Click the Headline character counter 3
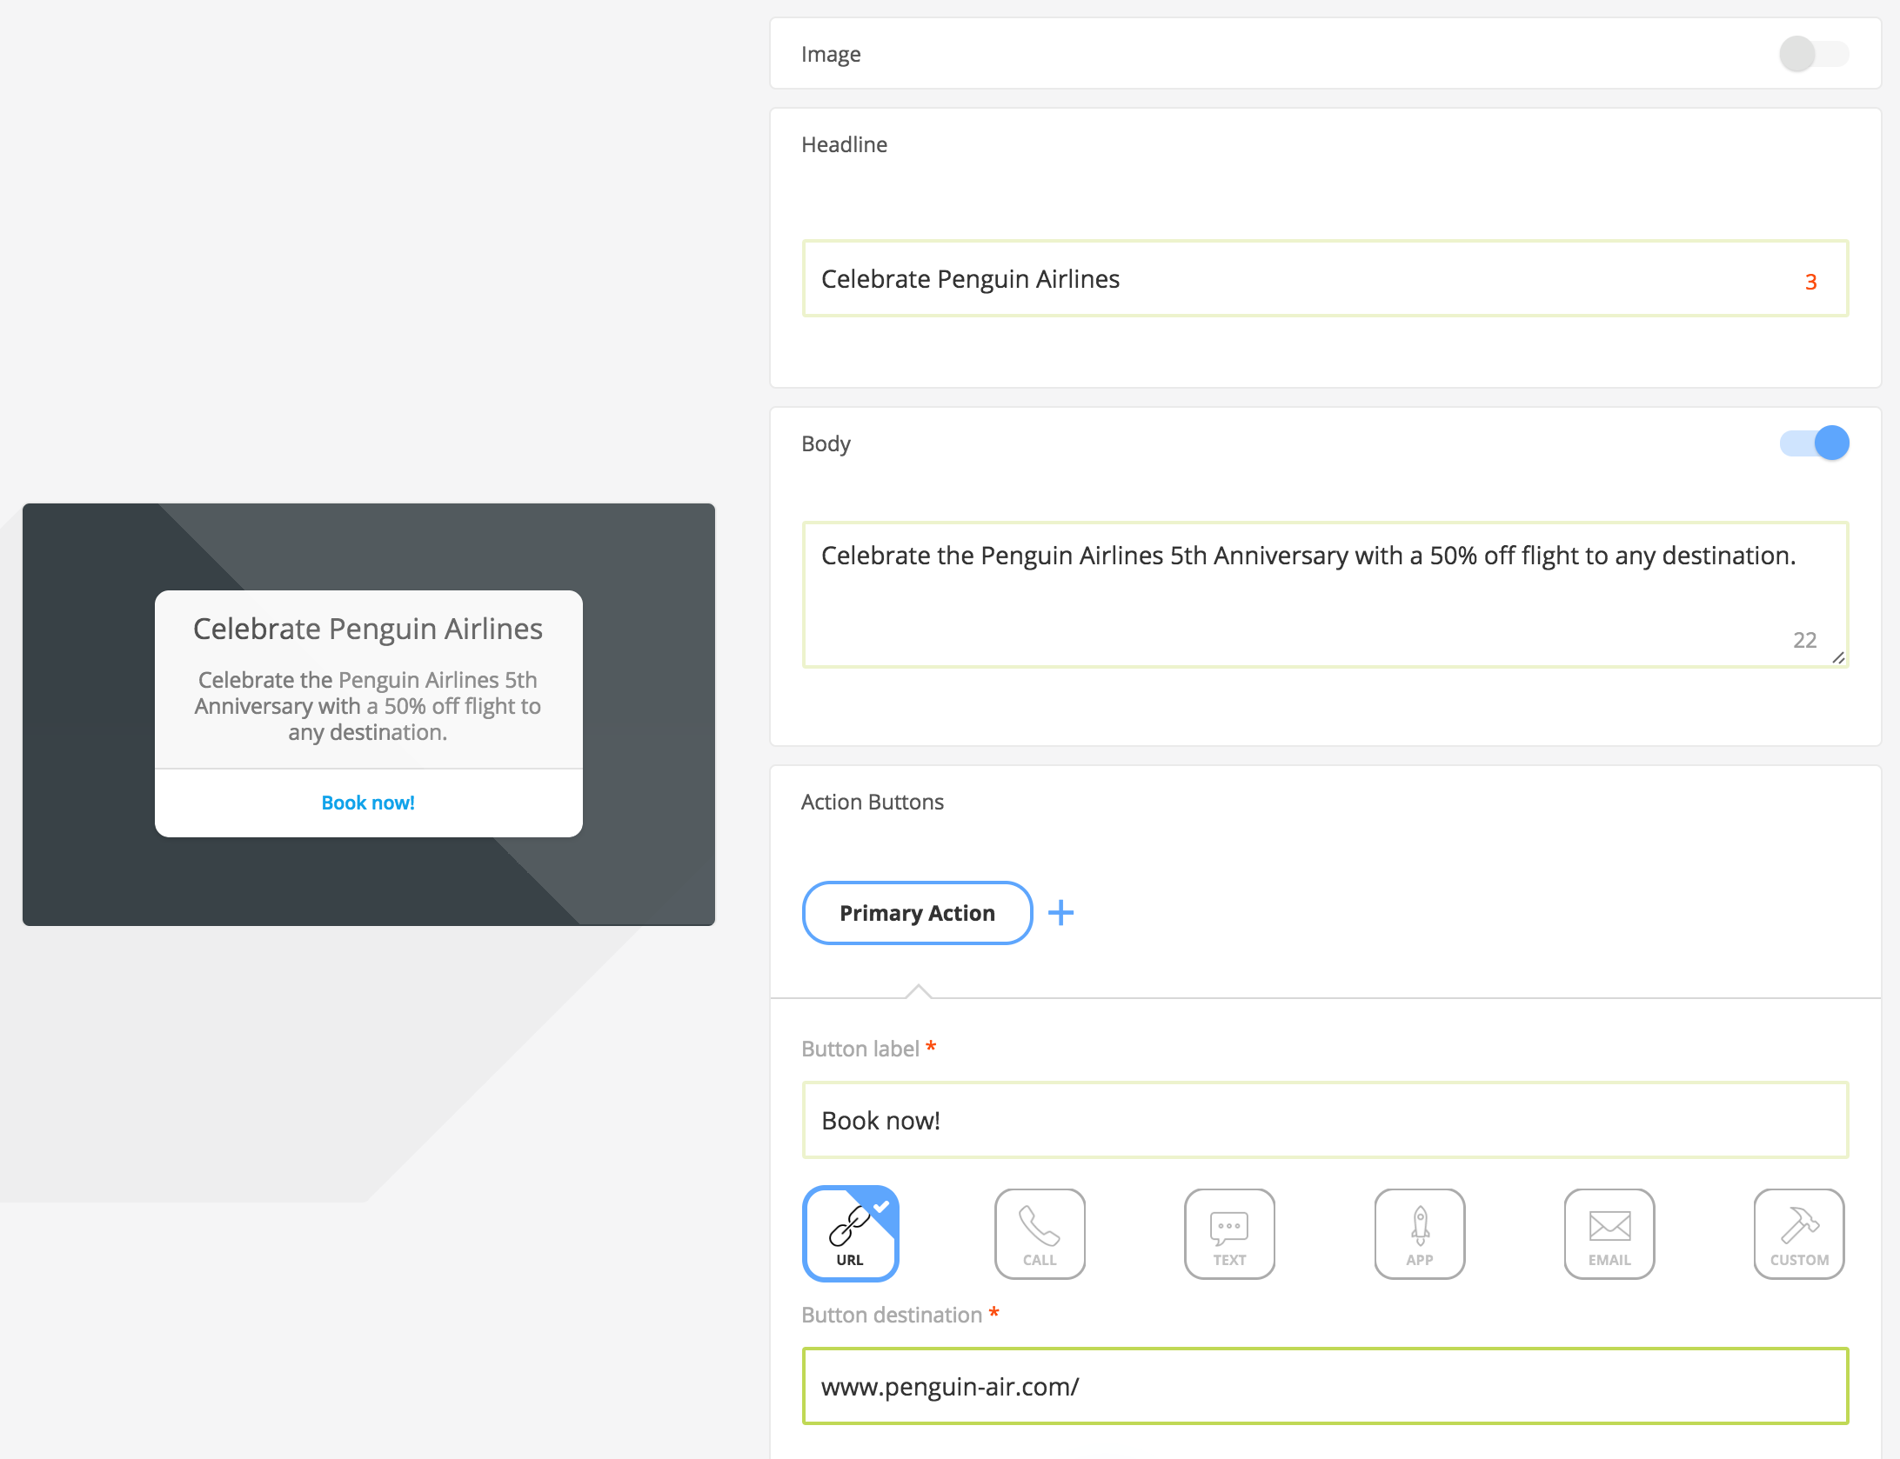The height and width of the screenshot is (1459, 1900). pos(1810,281)
